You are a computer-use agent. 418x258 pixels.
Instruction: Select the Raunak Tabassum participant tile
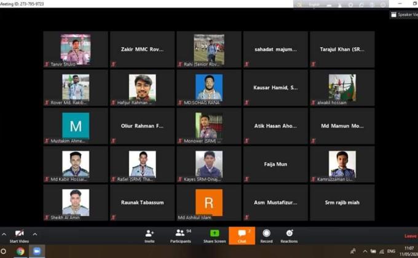[142, 202]
